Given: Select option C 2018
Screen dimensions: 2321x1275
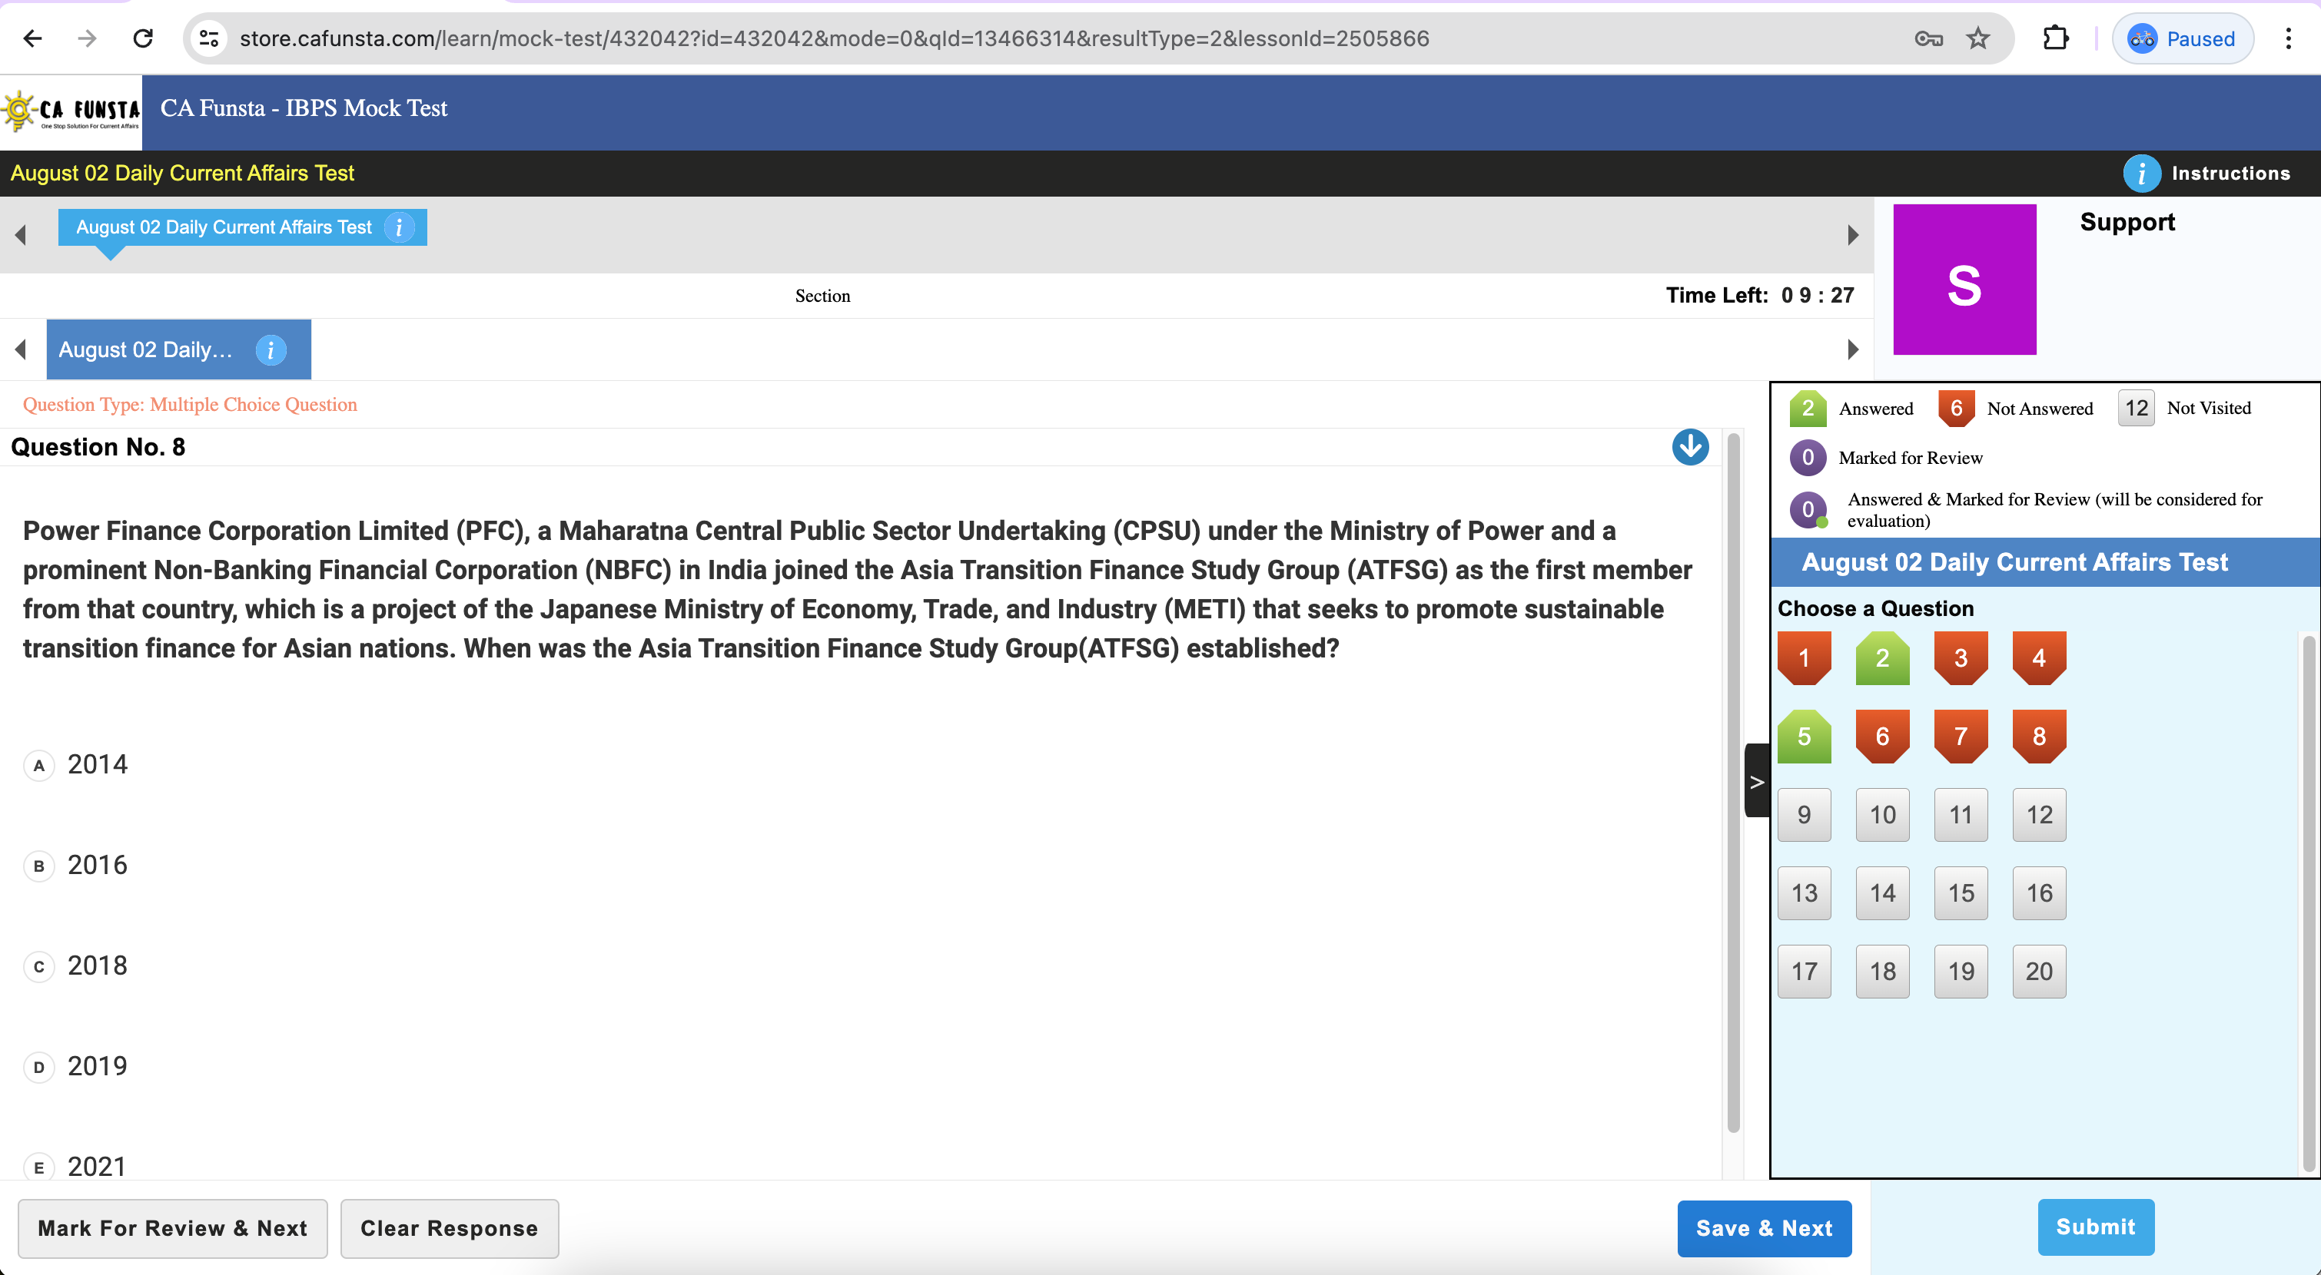Looking at the screenshot, I should (38, 967).
